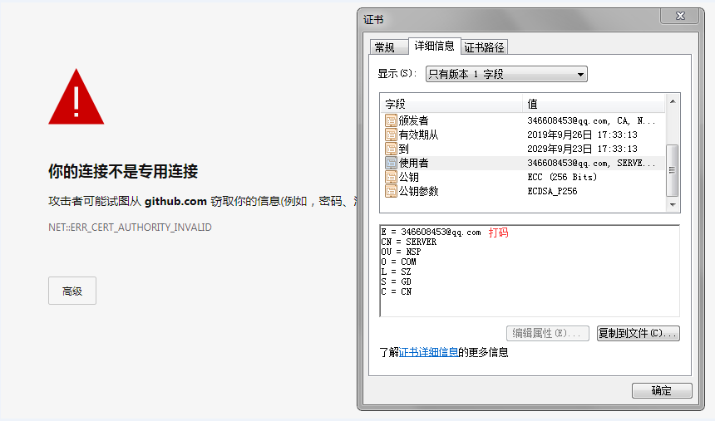This screenshot has height=421, width=715.
Task: Click the red warning triangle icon
Action: [76, 98]
